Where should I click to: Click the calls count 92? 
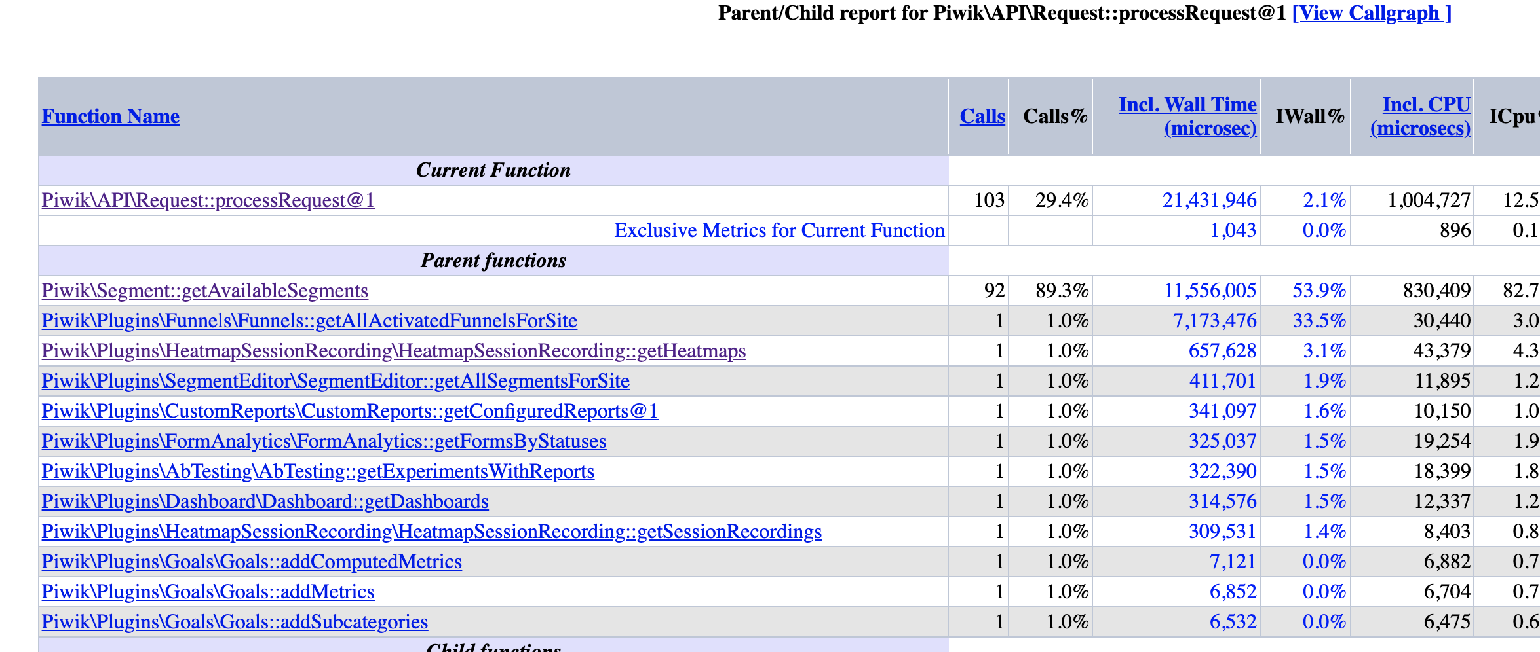(995, 291)
